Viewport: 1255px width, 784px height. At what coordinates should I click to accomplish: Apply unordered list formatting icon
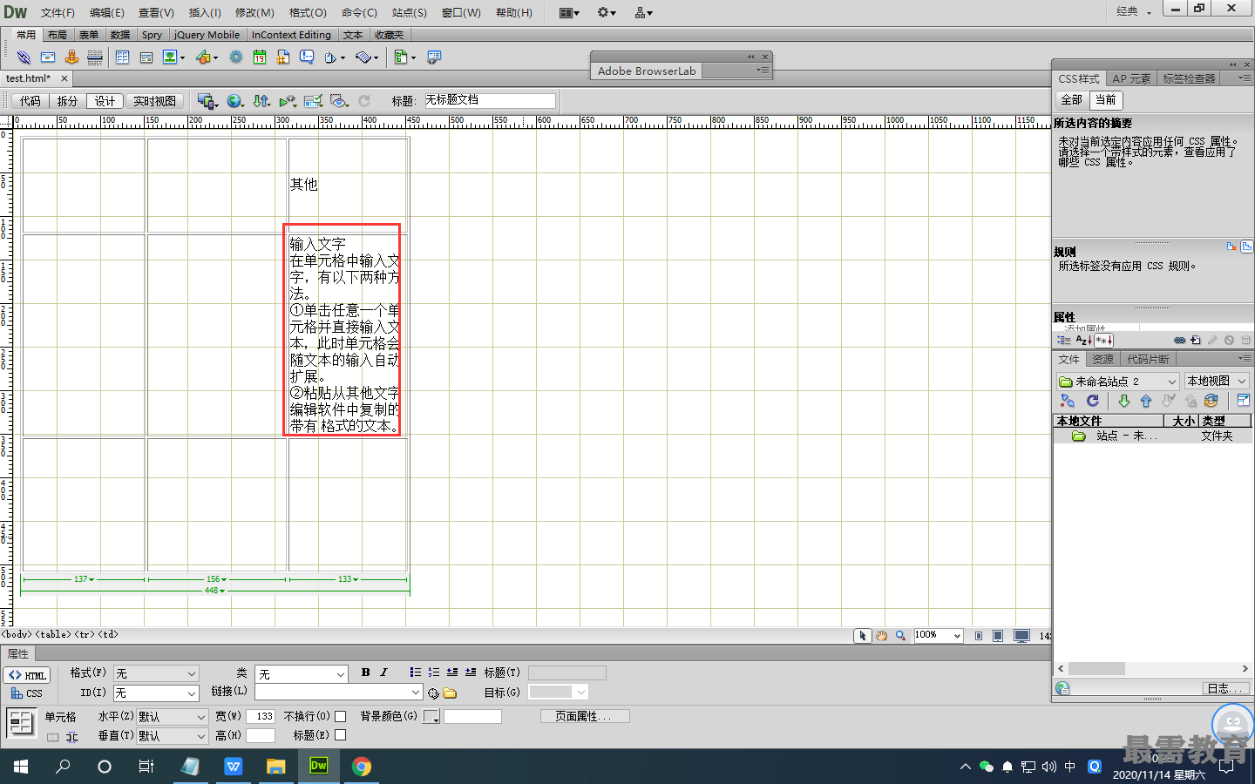tap(415, 672)
